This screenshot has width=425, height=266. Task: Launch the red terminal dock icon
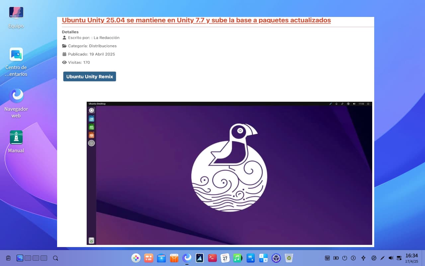pos(212,258)
